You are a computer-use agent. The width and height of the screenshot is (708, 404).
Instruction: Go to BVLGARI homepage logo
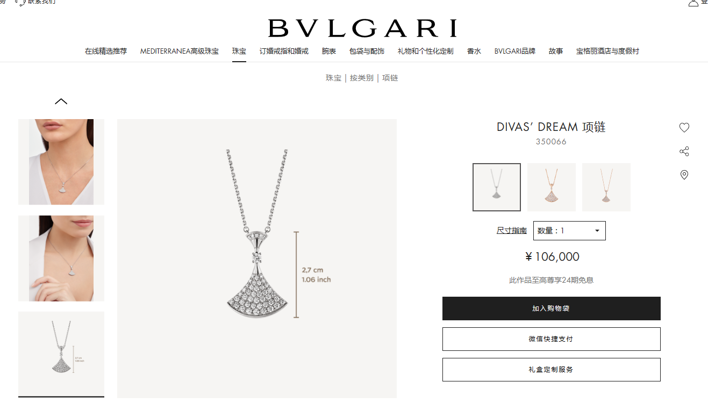click(362, 28)
